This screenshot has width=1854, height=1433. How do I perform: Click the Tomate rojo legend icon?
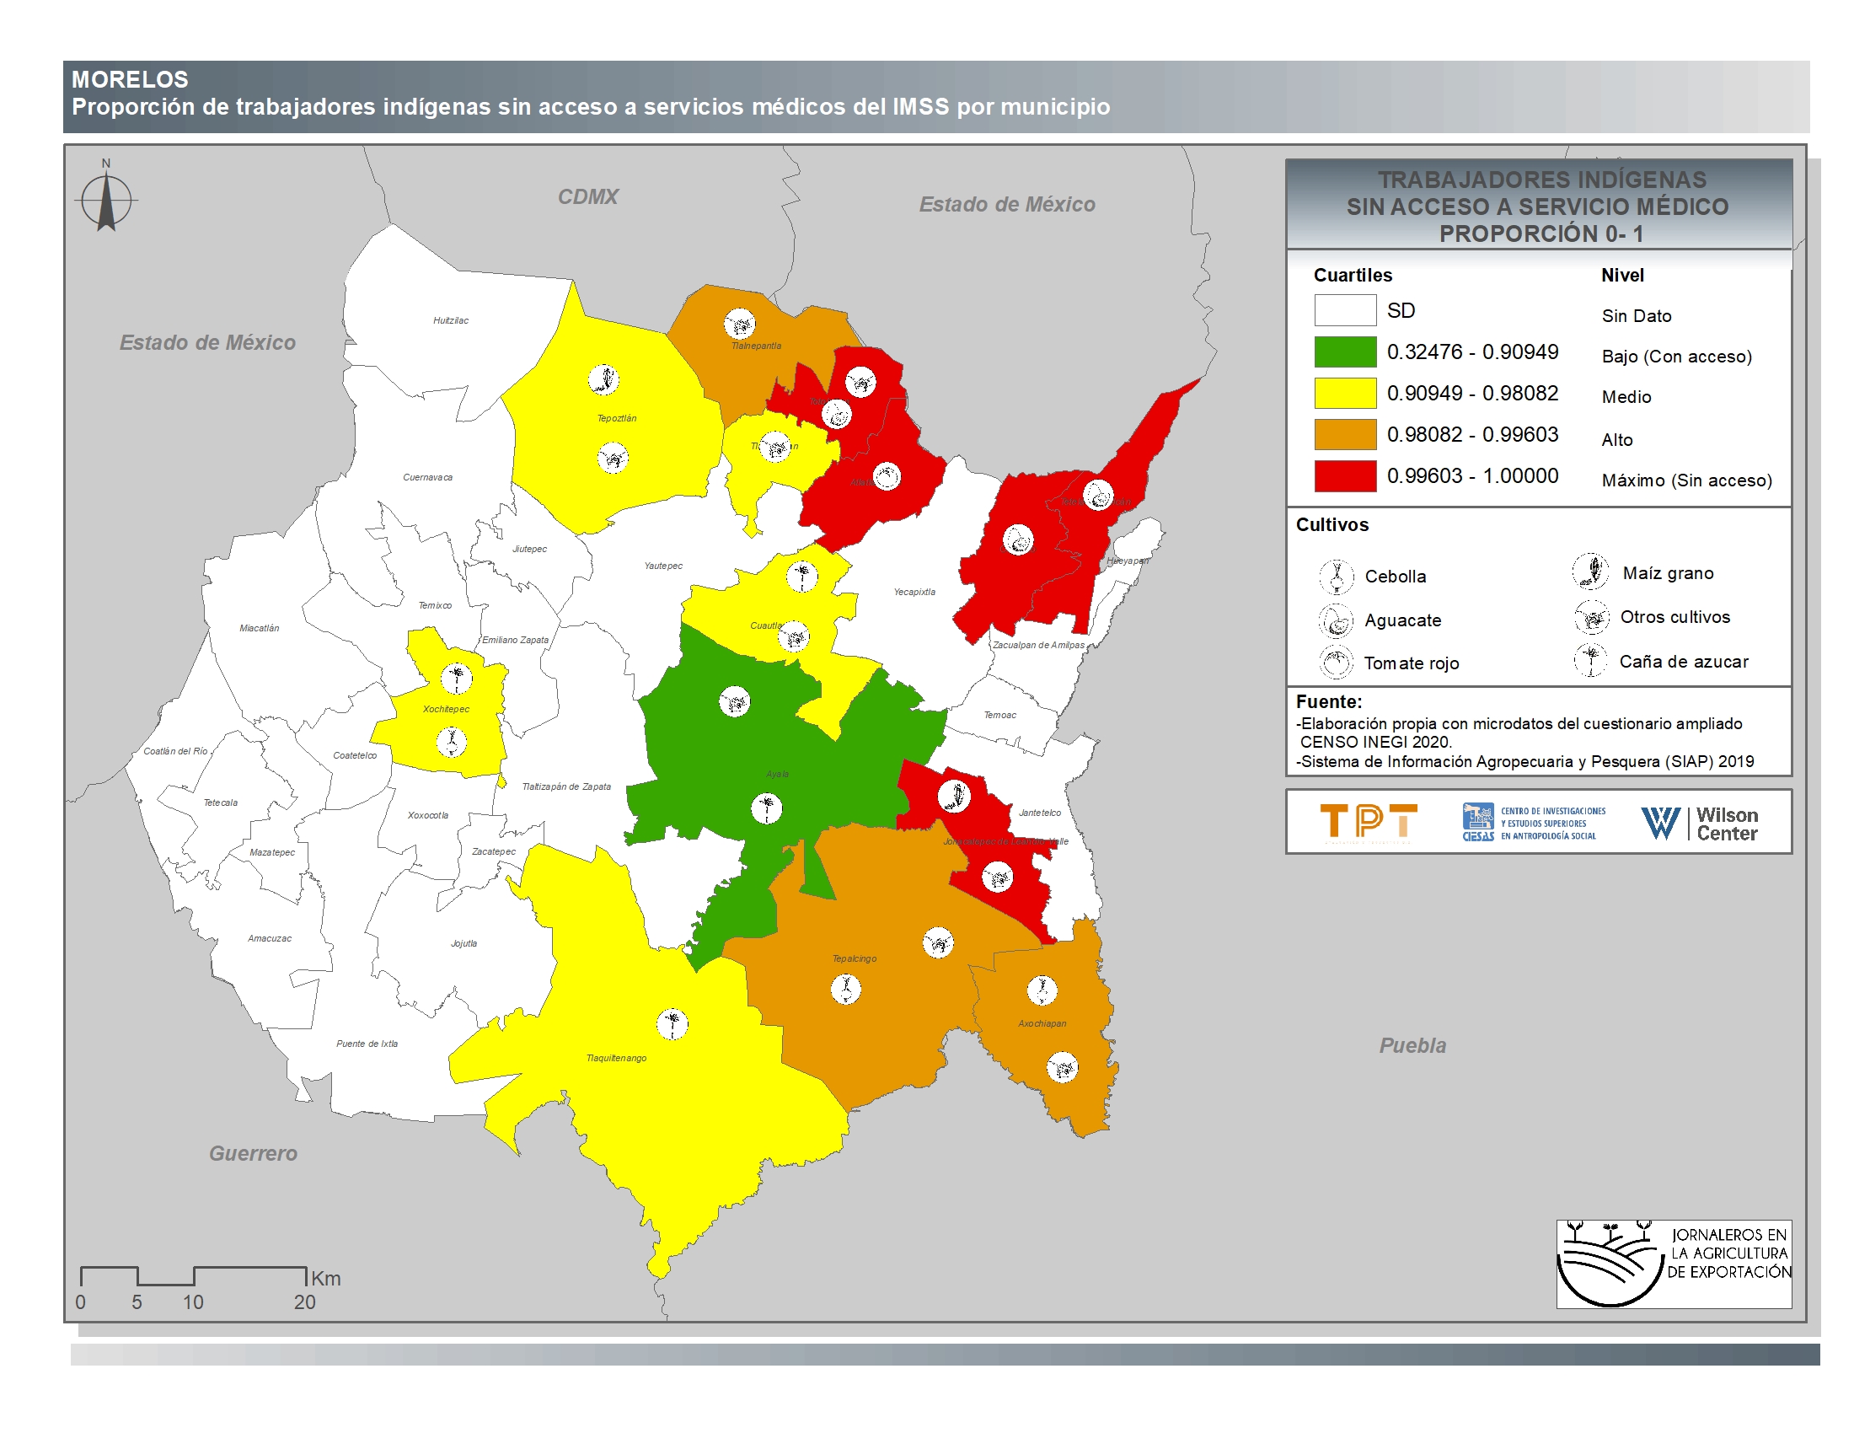1337,663
